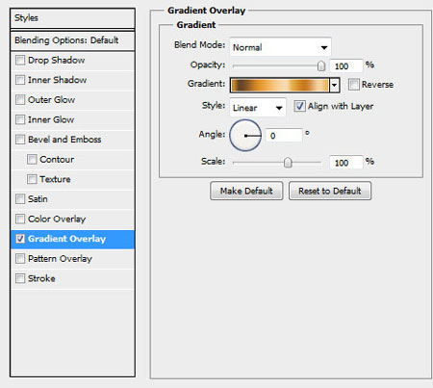Click the Reset to Default button
433x388 pixels.
330,191
